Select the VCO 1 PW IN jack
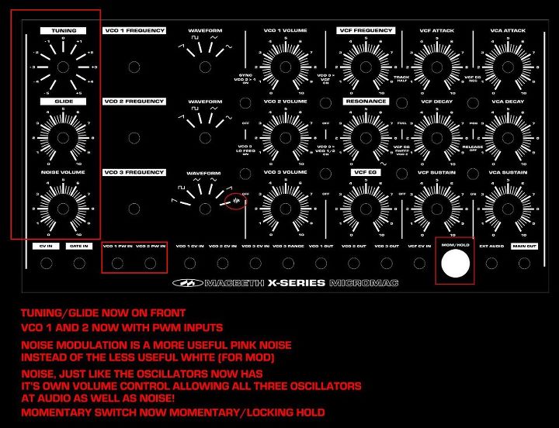The width and height of the screenshot is (559, 428). click(x=117, y=263)
